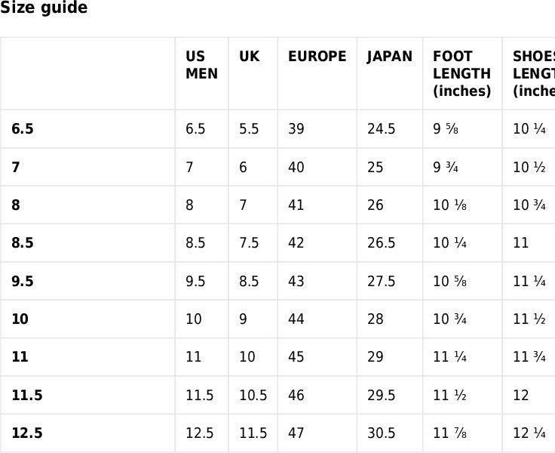Select the 10 size row label
The width and height of the screenshot is (555, 453).
point(20,319)
